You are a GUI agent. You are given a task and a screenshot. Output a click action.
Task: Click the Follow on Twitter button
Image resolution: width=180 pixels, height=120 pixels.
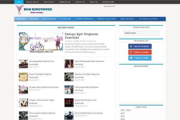140,58
